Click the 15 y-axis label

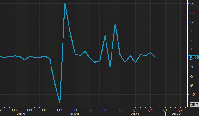[x=192, y=13]
